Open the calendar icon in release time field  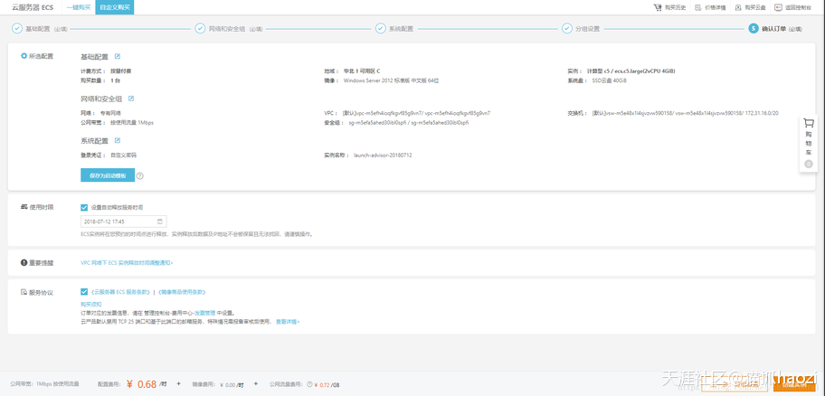pyautogui.click(x=160, y=222)
